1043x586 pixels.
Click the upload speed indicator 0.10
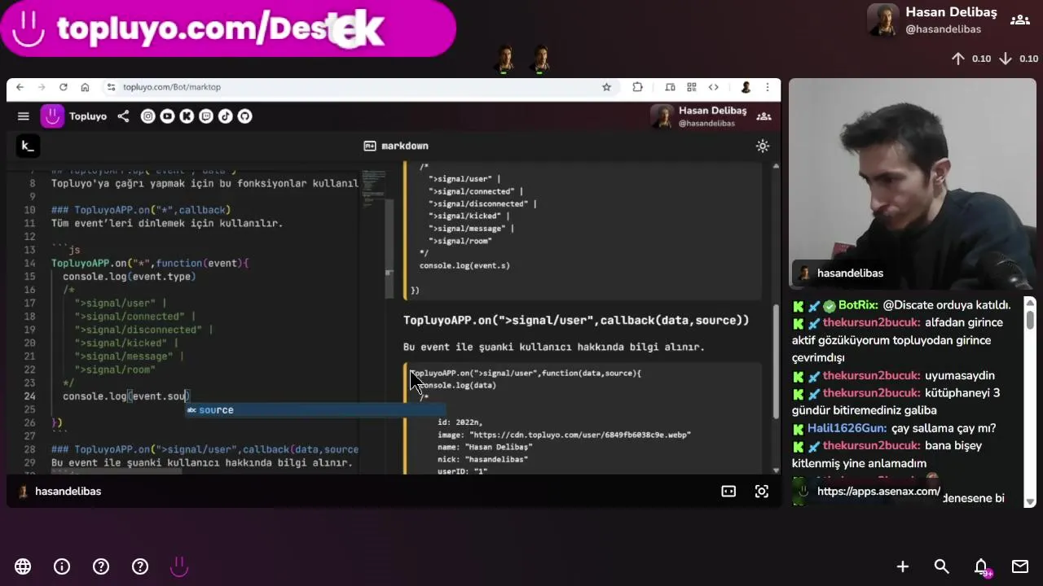pyautogui.click(x=971, y=59)
